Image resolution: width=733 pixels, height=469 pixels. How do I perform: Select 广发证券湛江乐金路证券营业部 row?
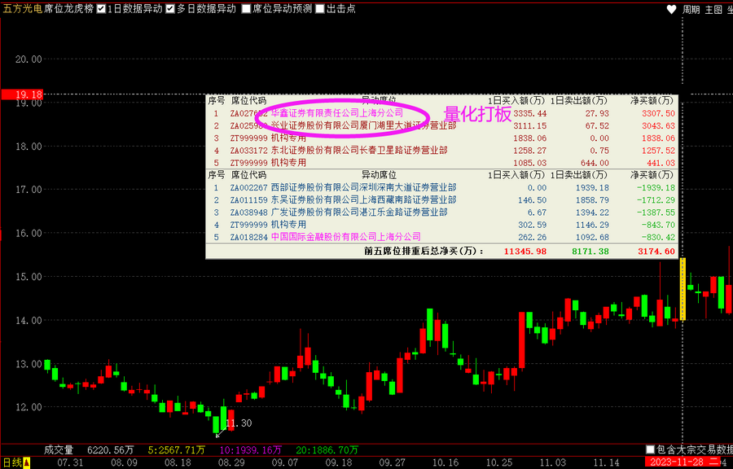[x=441, y=212]
